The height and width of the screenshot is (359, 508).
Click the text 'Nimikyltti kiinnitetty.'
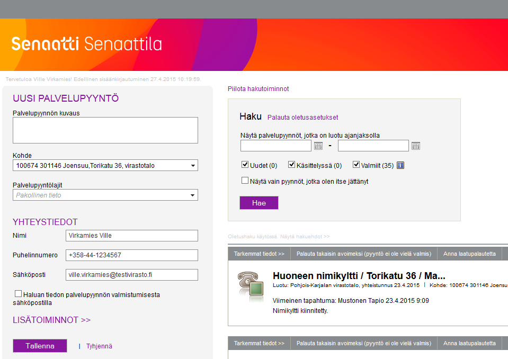pos(300,311)
